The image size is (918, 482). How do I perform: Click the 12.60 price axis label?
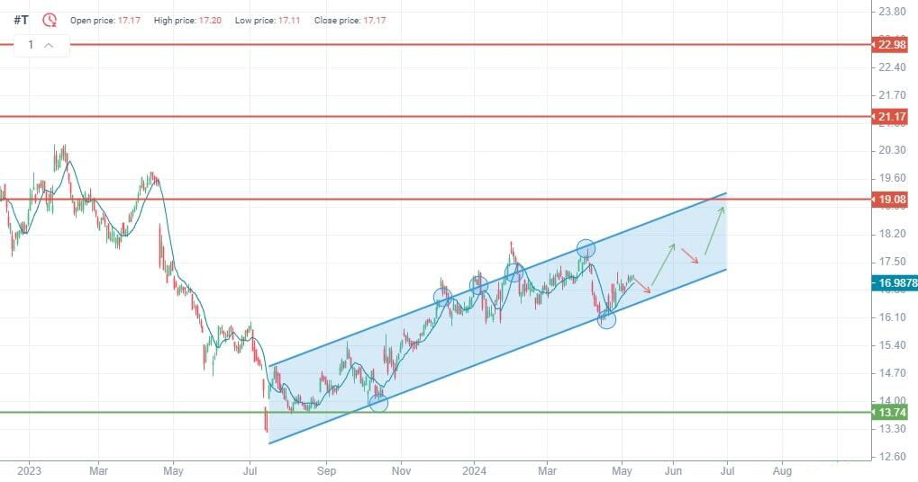[x=892, y=456]
